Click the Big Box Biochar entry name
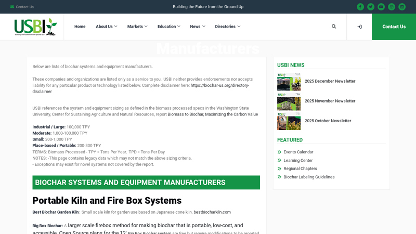Viewport: 416px width, 234px height. click(x=47, y=226)
